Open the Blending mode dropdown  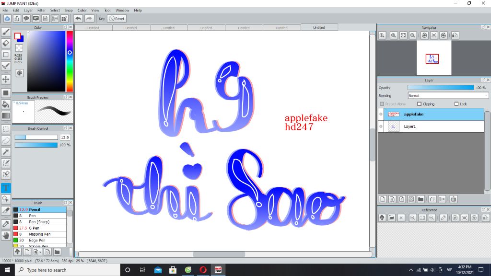coord(448,95)
